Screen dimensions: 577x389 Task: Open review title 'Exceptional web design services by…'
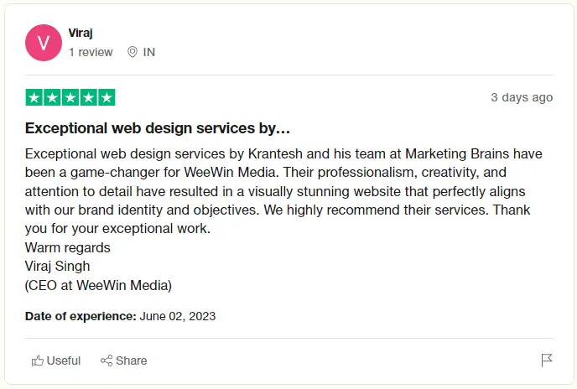coord(158,128)
